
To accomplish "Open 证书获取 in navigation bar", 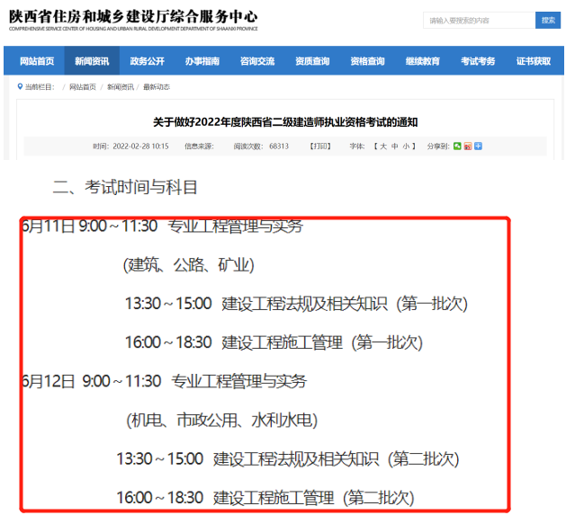I will point(533,61).
